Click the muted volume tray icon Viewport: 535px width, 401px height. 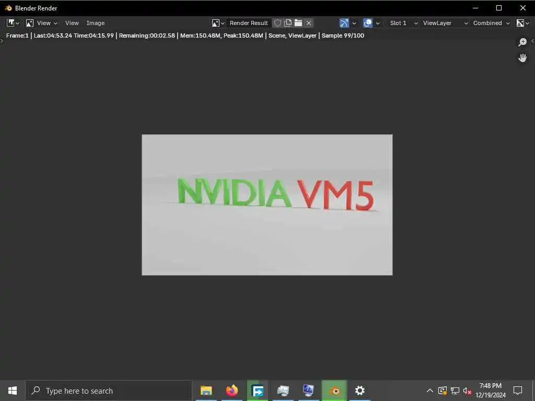[x=468, y=391]
